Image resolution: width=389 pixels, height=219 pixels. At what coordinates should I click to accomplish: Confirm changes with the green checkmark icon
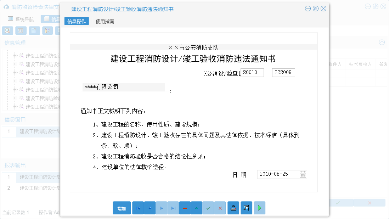(208, 208)
